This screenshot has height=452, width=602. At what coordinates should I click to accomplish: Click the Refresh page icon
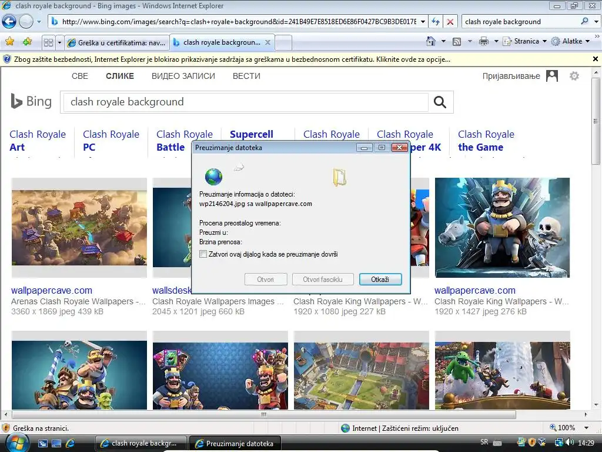click(x=436, y=22)
